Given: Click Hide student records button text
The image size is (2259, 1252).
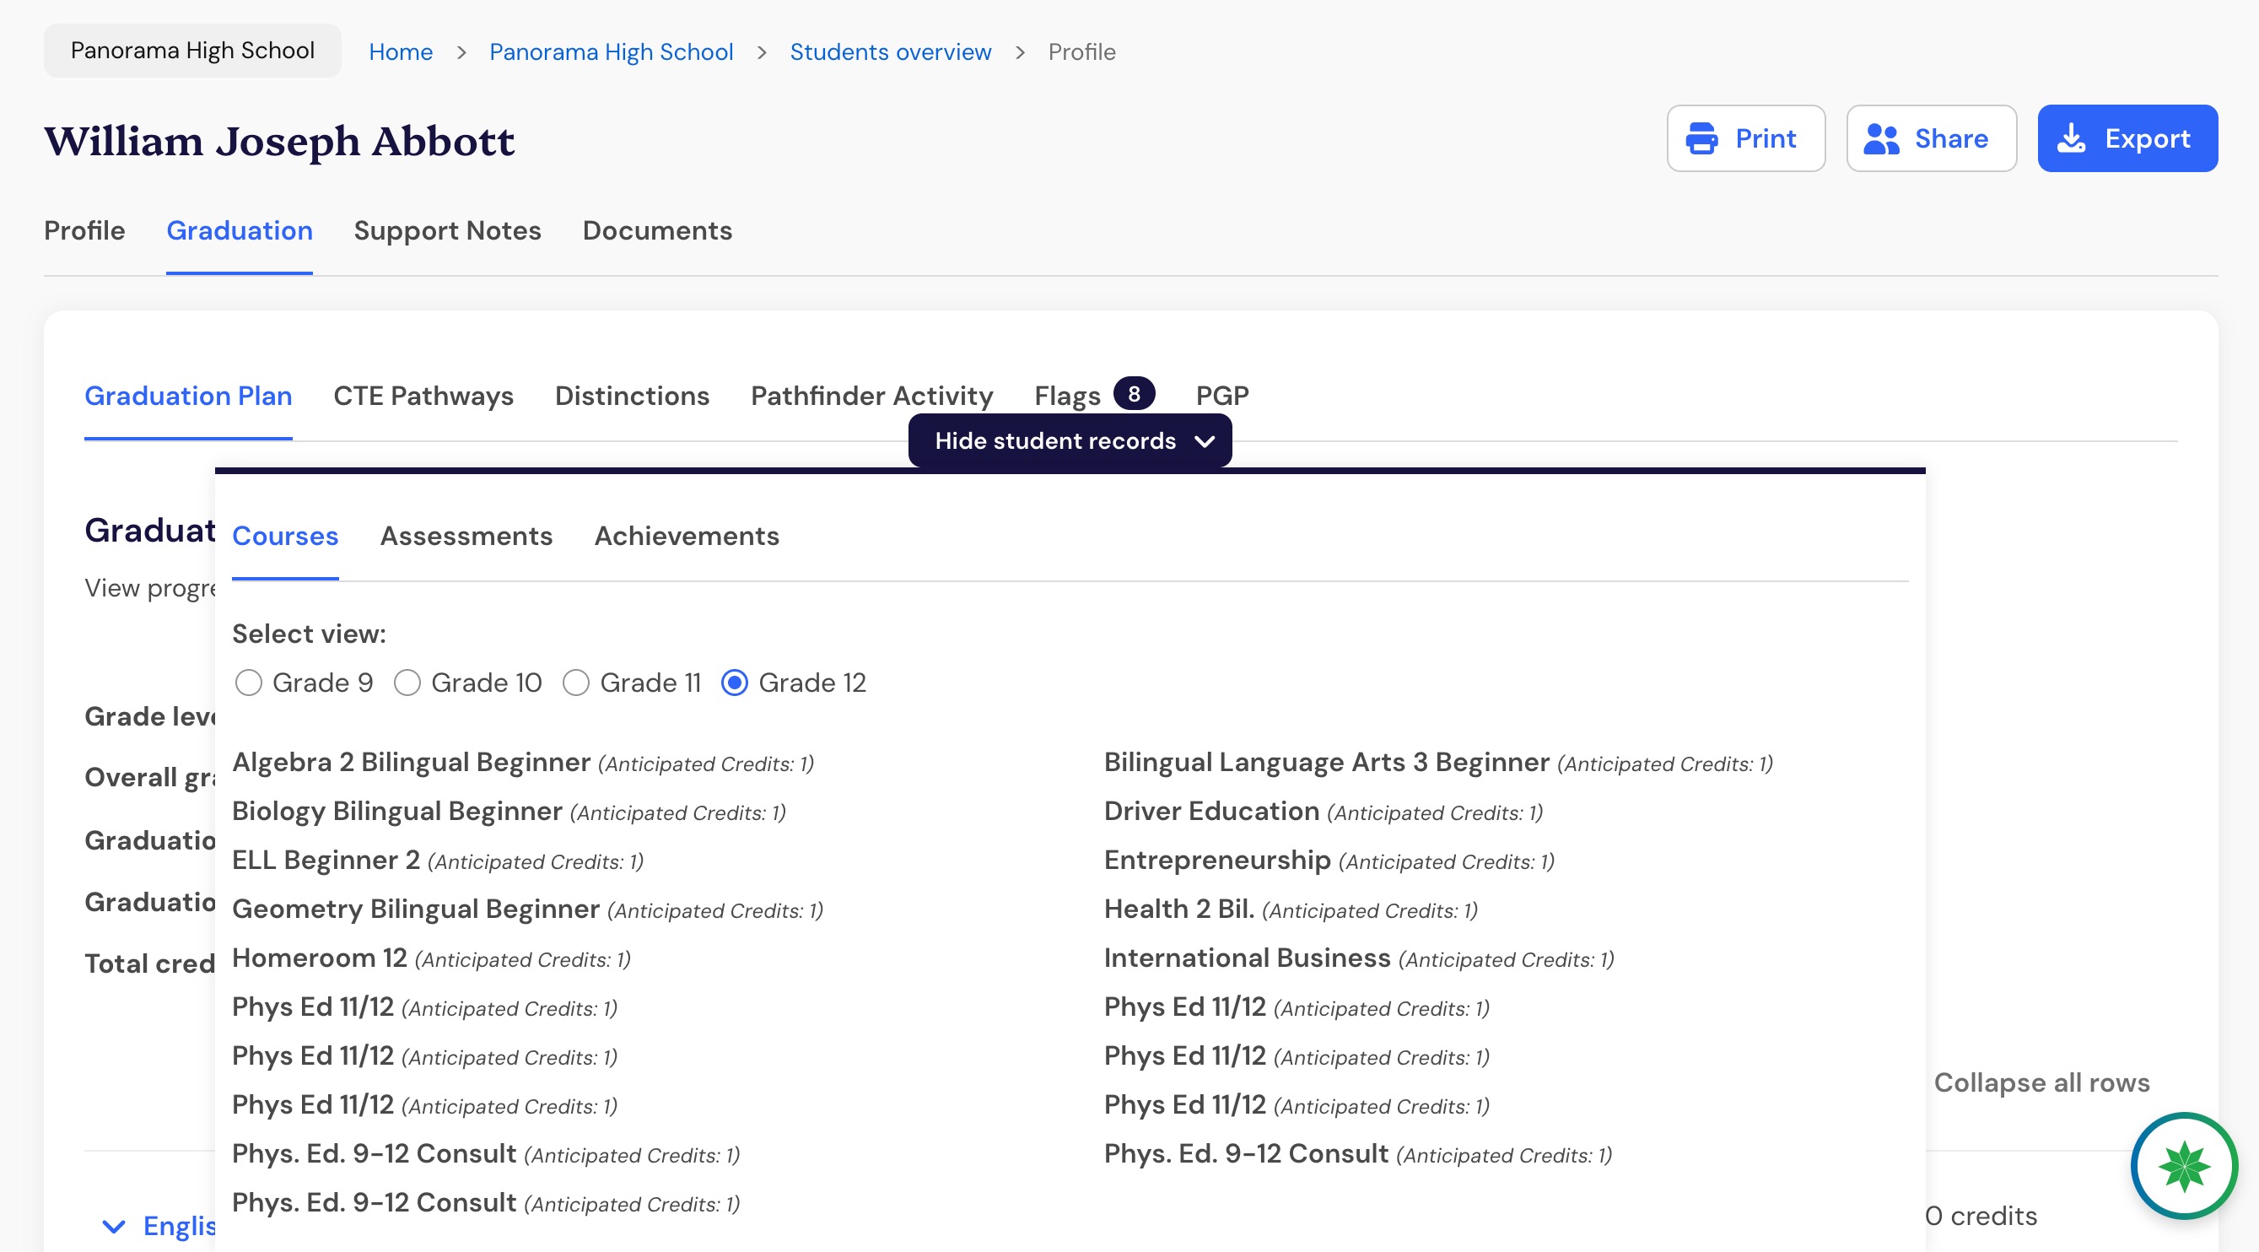Looking at the screenshot, I should [1055, 441].
